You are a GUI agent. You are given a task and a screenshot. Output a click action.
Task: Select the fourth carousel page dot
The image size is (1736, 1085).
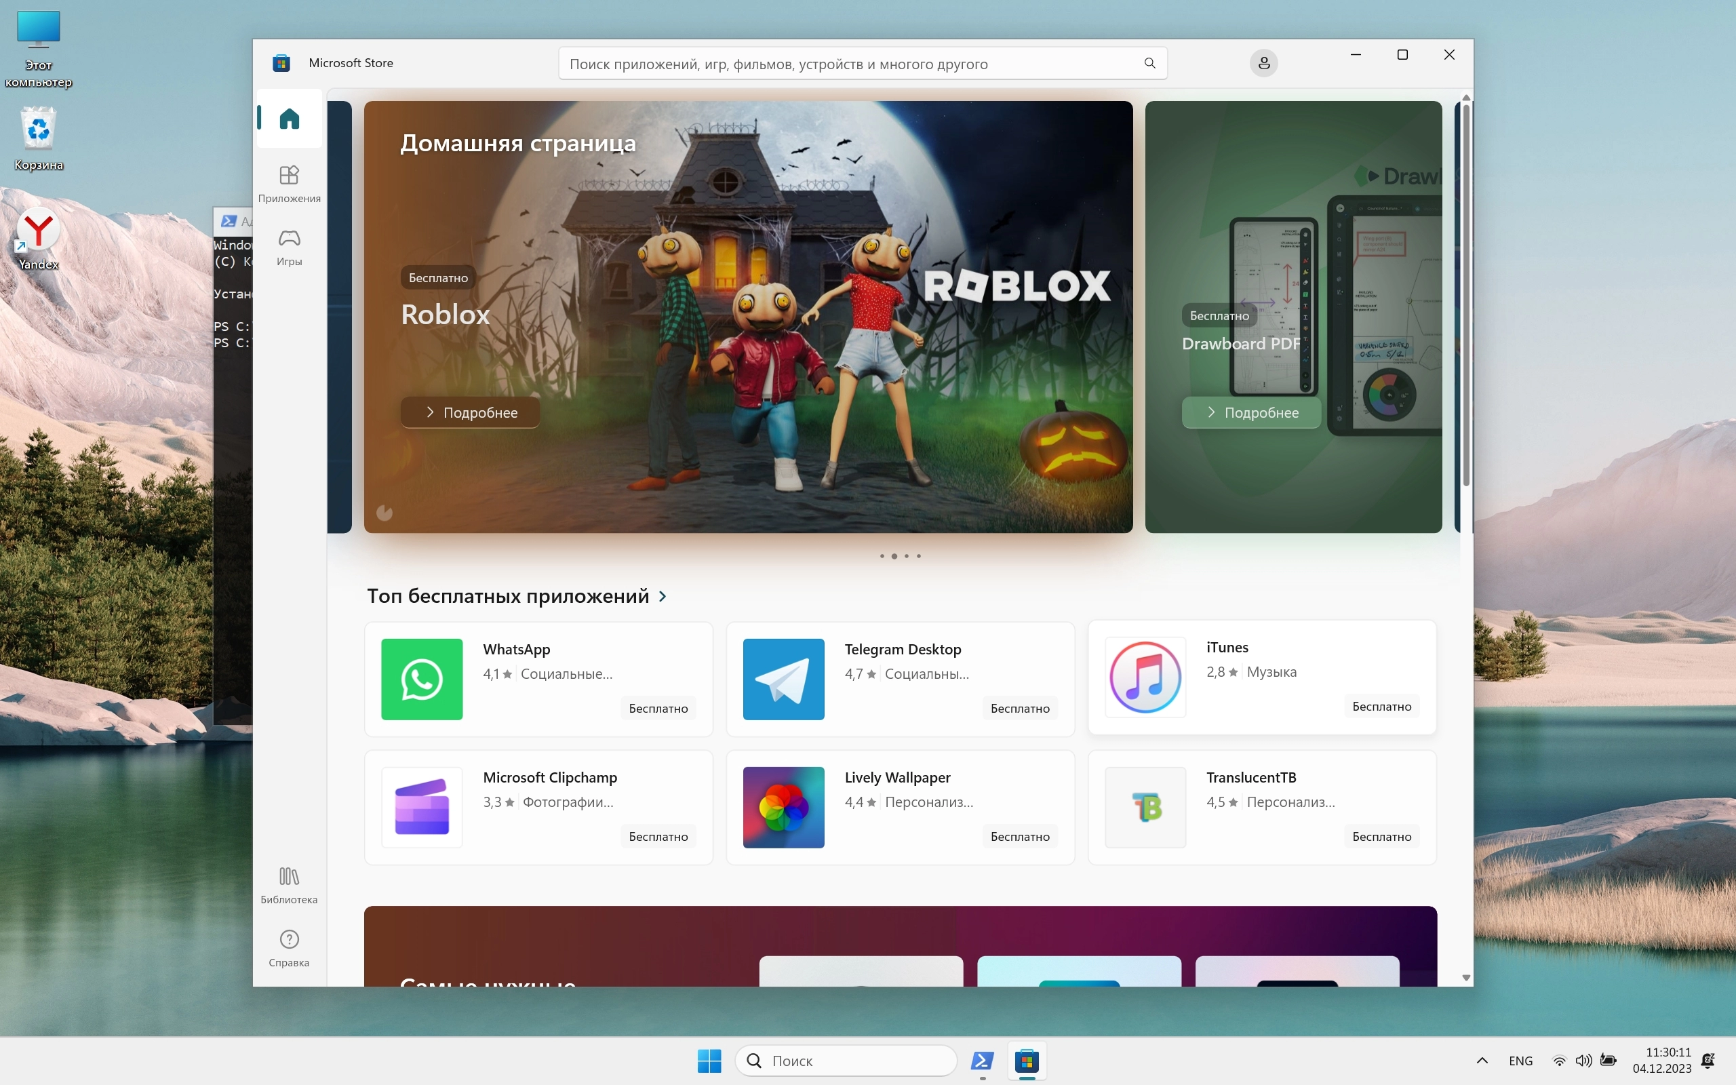pyautogui.click(x=919, y=556)
